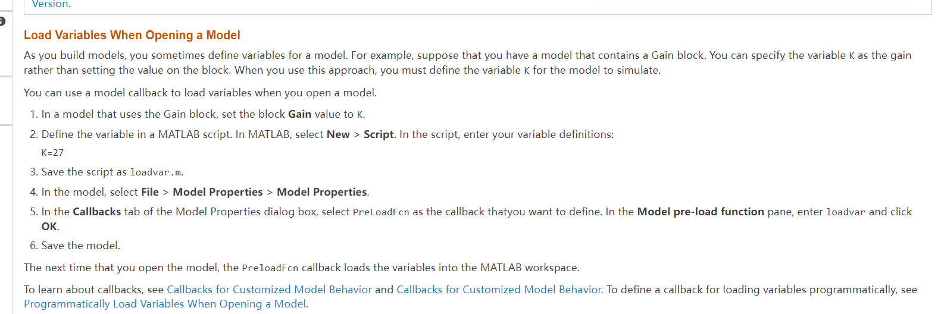Click bold "Callbacks" tab name in step 5
Image resolution: width=941 pixels, height=314 pixels.
click(x=97, y=212)
